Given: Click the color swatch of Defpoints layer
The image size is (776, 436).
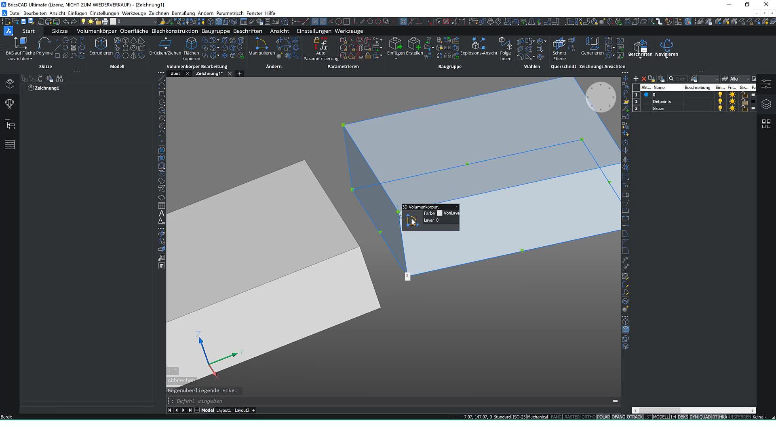Looking at the screenshot, I should pos(753,102).
